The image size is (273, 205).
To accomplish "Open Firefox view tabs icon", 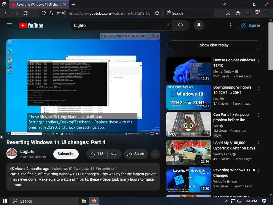I will pos(4,5).
